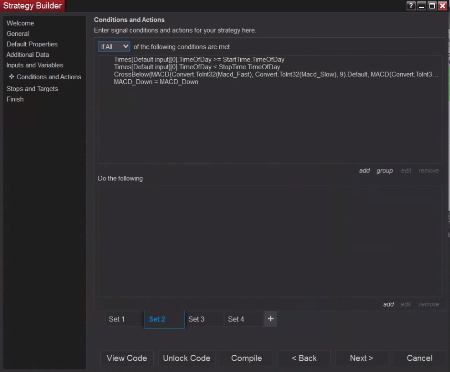450x372 pixels.
Task: Click the Unlock Code button
Action: (x=186, y=358)
